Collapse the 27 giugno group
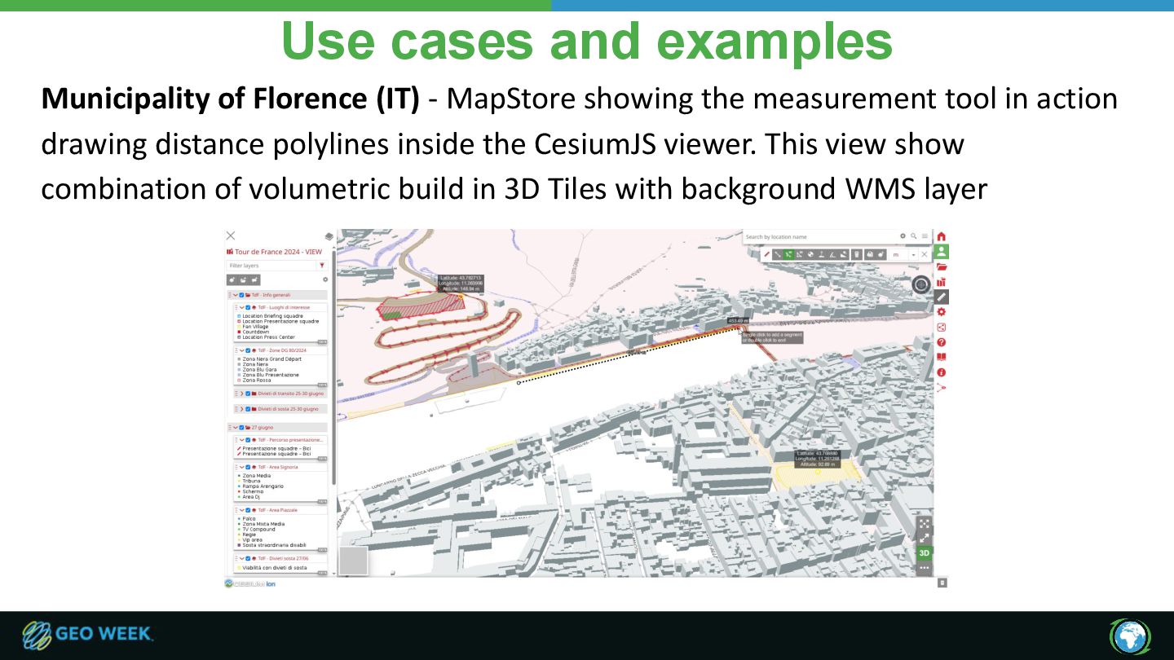 236,428
